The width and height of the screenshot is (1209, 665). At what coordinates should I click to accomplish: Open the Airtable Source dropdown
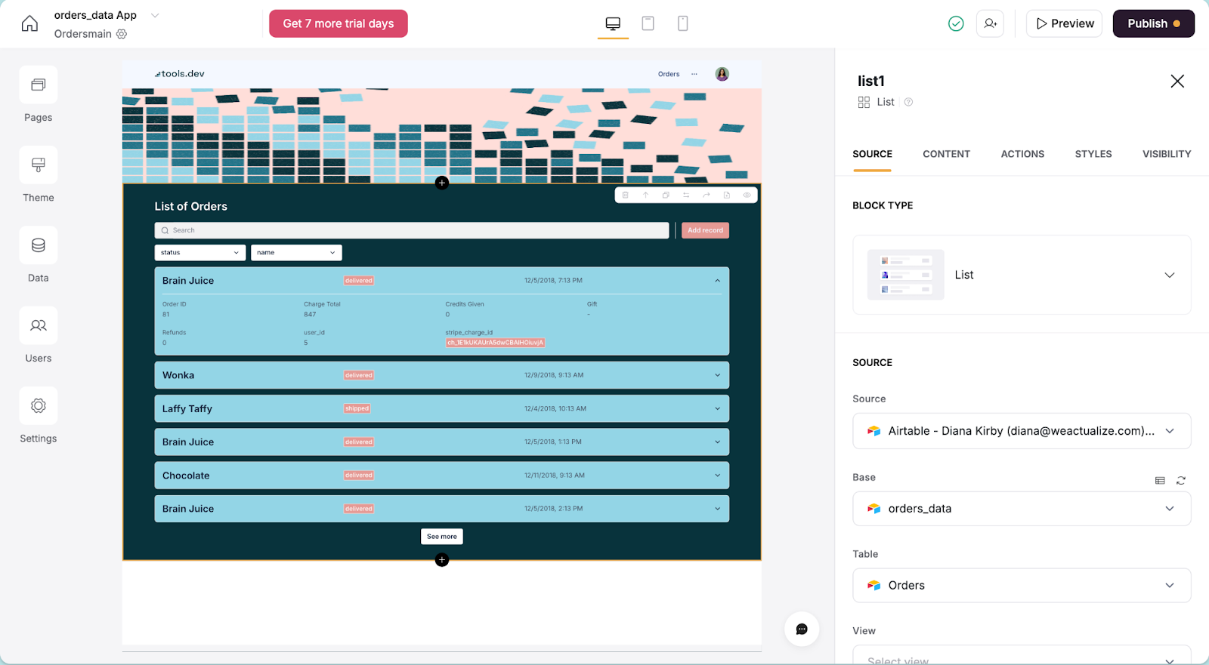pos(1022,431)
